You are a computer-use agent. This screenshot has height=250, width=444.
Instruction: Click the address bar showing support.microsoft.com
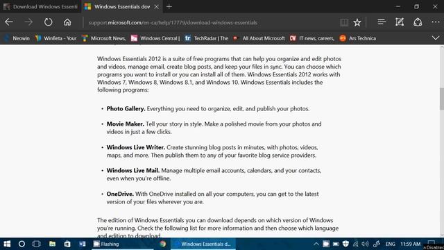pyautogui.click(x=173, y=23)
